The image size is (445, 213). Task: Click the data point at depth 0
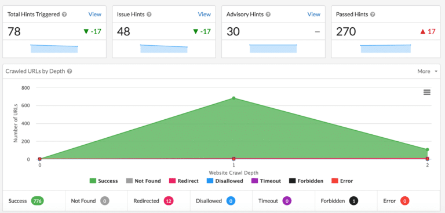(40, 159)
